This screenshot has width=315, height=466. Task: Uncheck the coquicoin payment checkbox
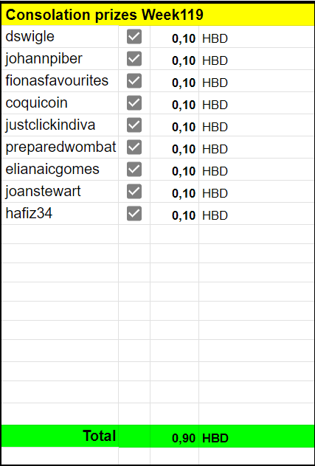(134, 102)
